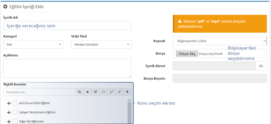Click the Dosya Seç file button
Image resolution: width=271 pixels, height=124 pixels.
coord(187,54)
